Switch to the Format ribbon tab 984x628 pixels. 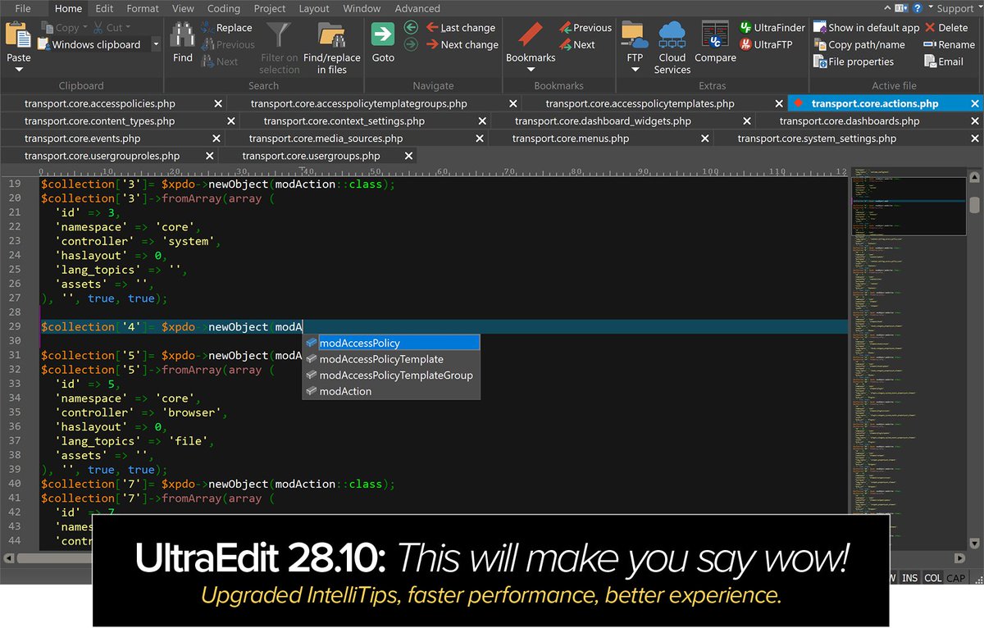coord(143,8)
